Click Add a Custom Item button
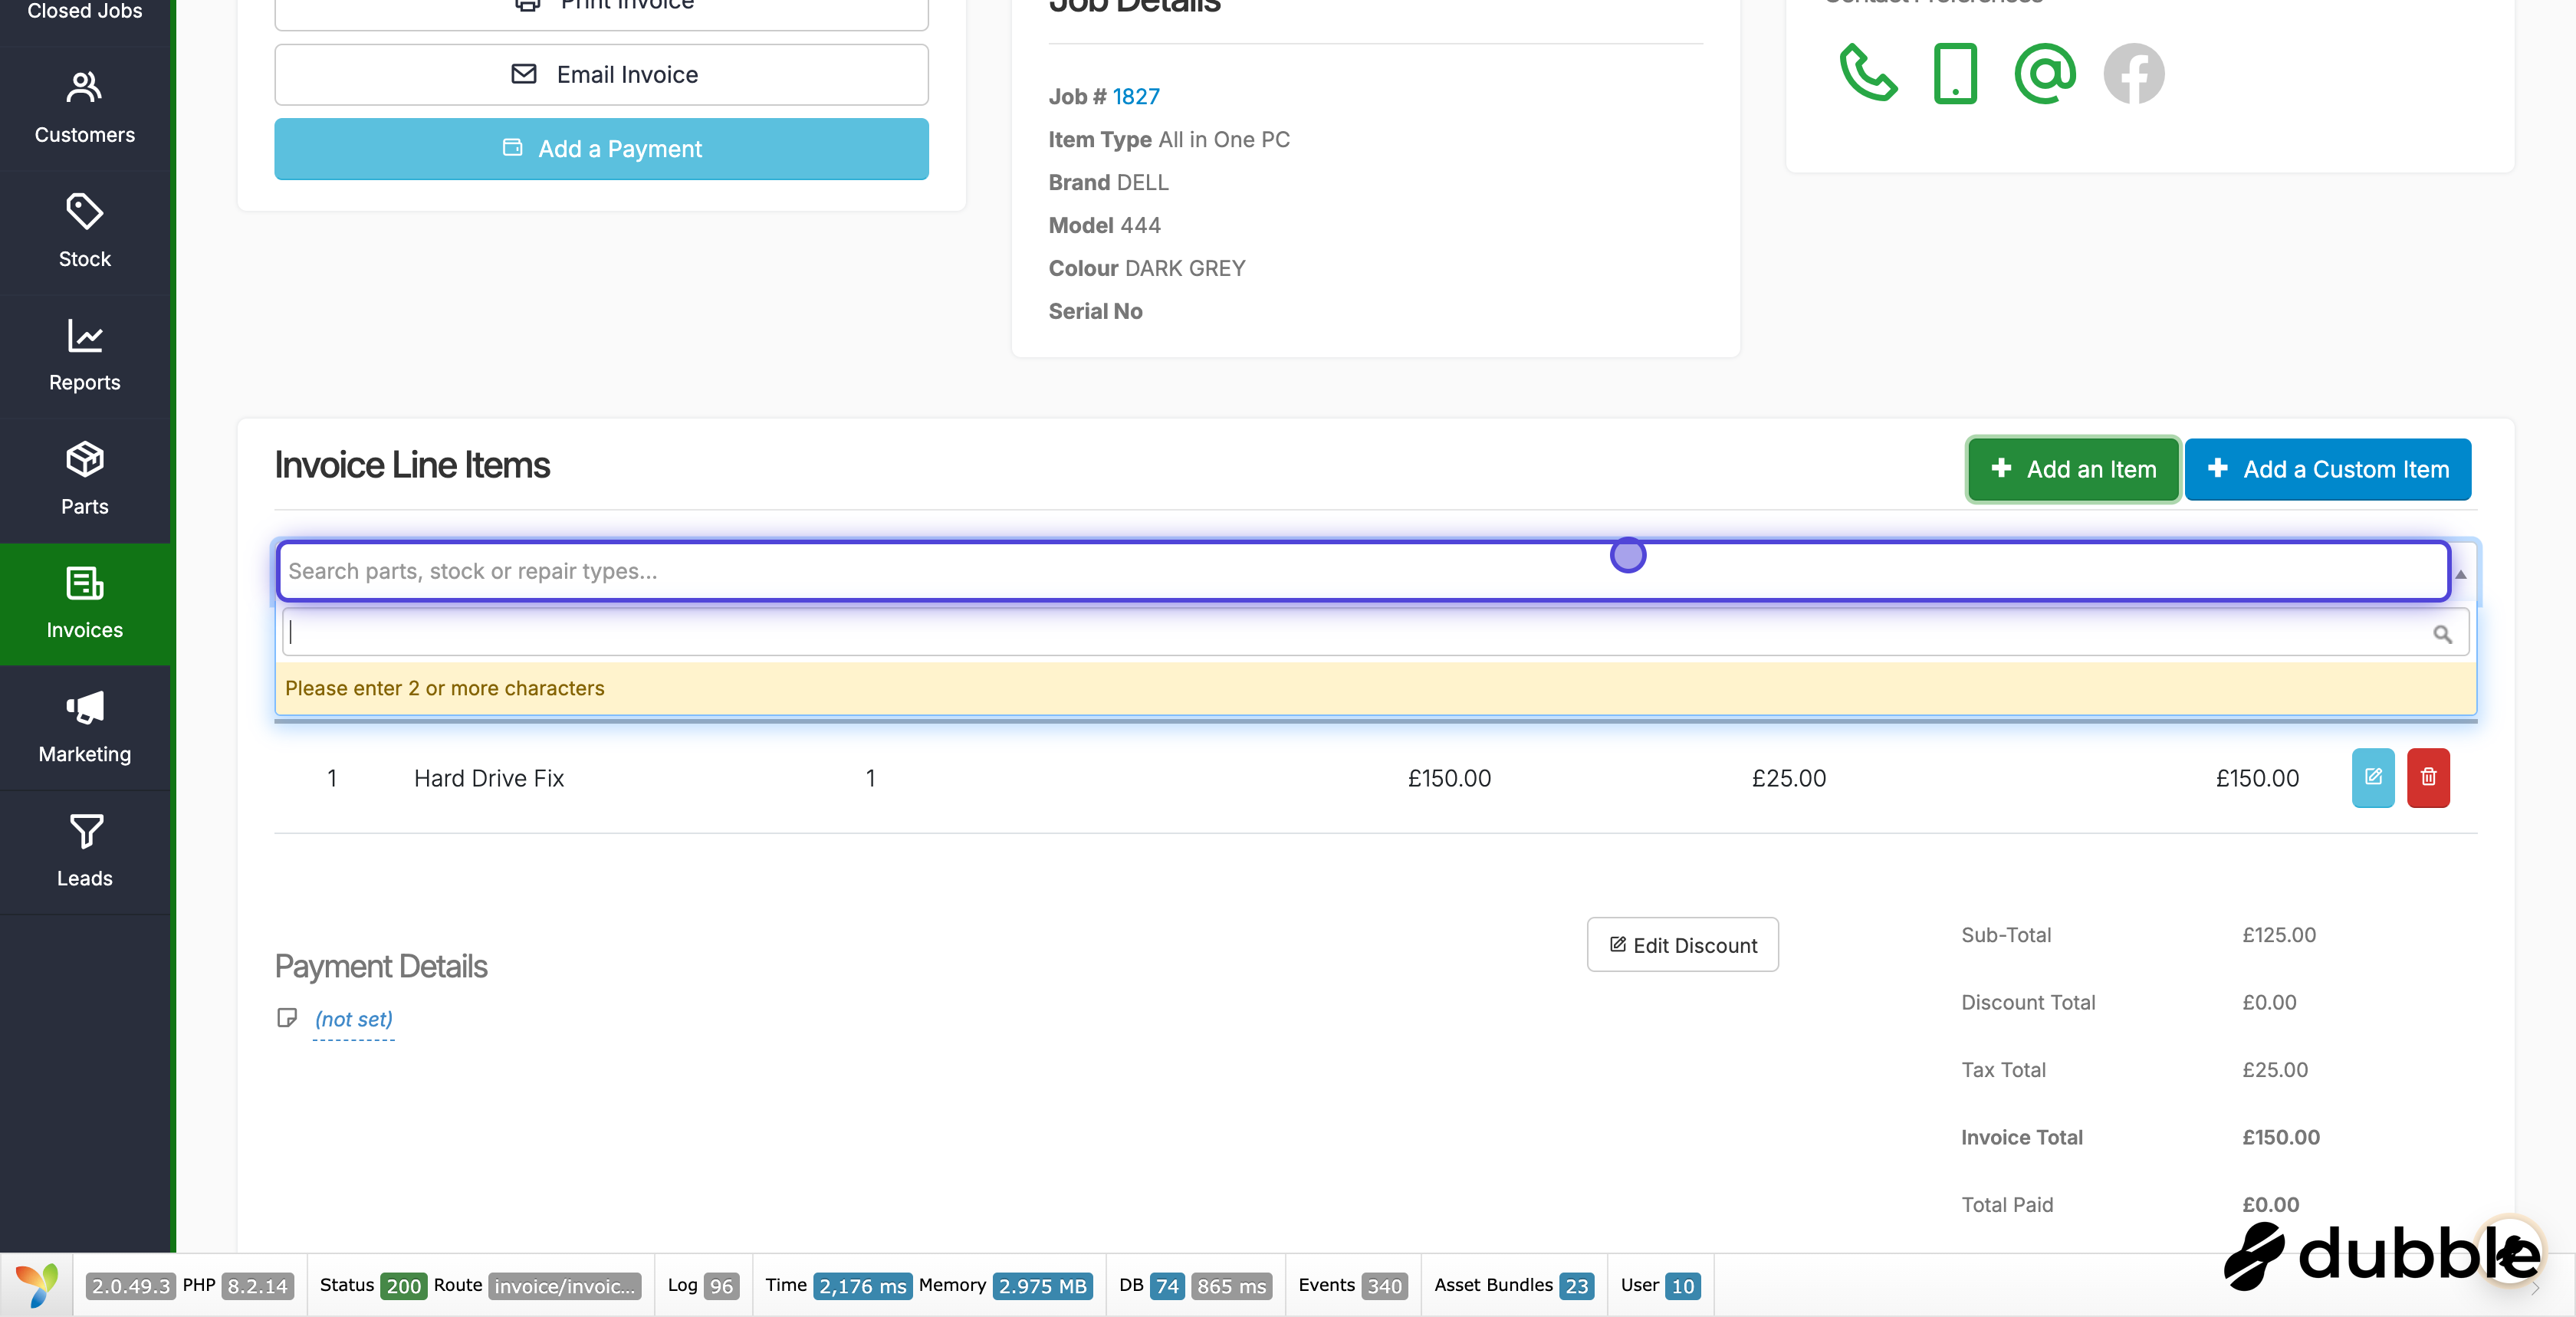Viewport: 2576px width, 1317px height. click(2327, 469)
